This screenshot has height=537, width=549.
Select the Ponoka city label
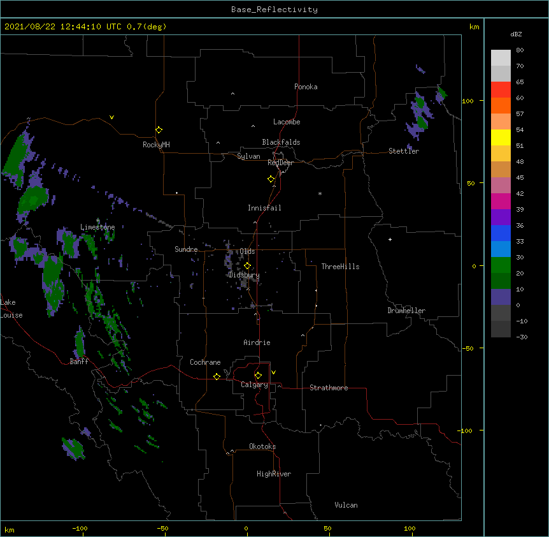[306, 87]
